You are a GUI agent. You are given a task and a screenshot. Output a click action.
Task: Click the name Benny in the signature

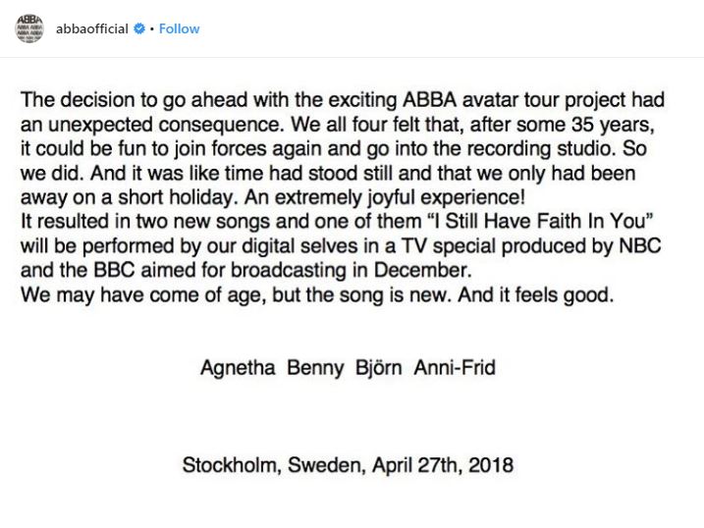[x=315, y=368]
